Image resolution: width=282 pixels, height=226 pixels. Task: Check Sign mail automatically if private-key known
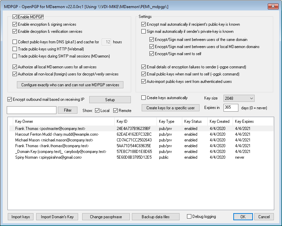pyautogui.click(x=144, y=31)
